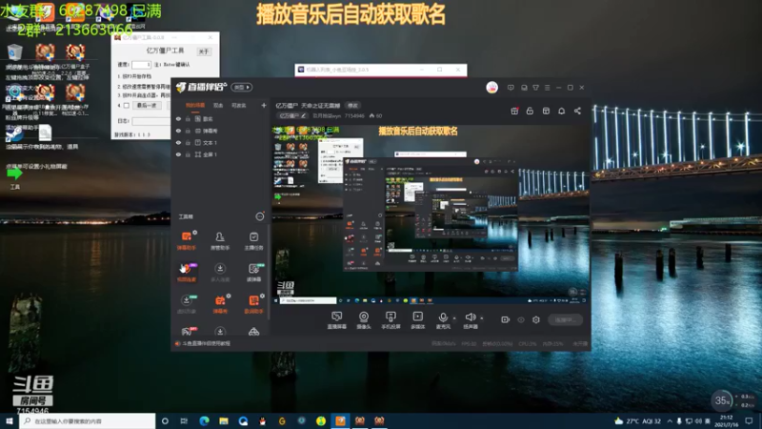Add a screen-capture source from the bottom bar
The image size is (762, 429).
point(337,320)
